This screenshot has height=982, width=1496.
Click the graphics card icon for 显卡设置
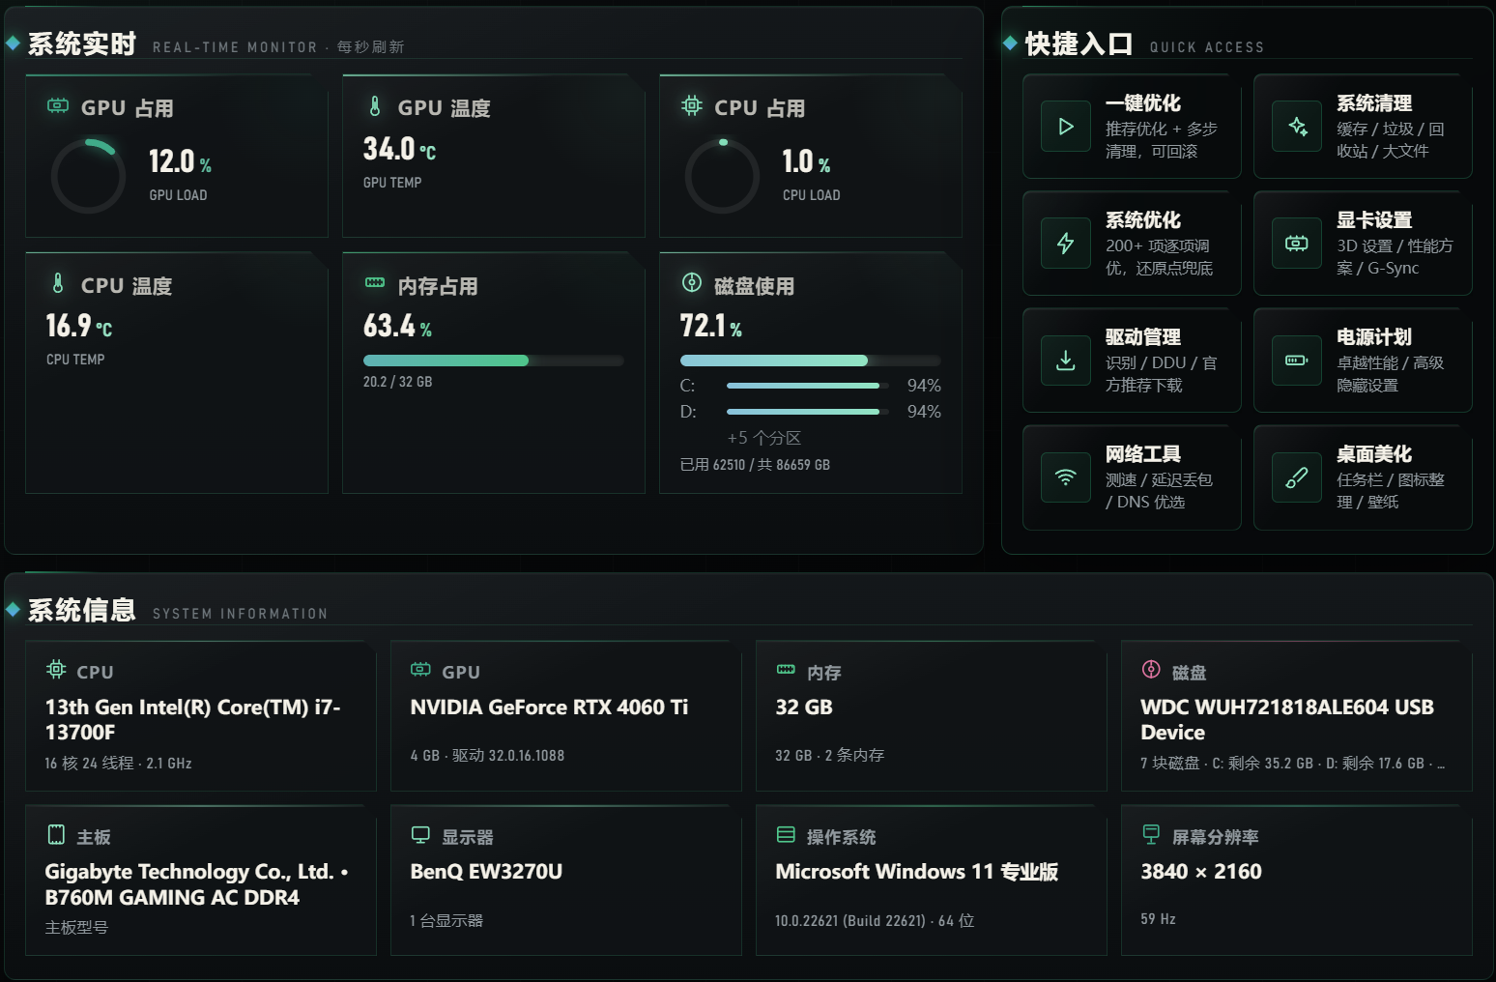[1297, 244]
